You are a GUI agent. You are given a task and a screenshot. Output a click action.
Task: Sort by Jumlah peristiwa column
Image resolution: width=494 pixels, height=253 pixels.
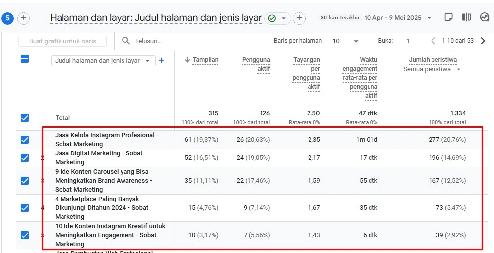point(432,60)
